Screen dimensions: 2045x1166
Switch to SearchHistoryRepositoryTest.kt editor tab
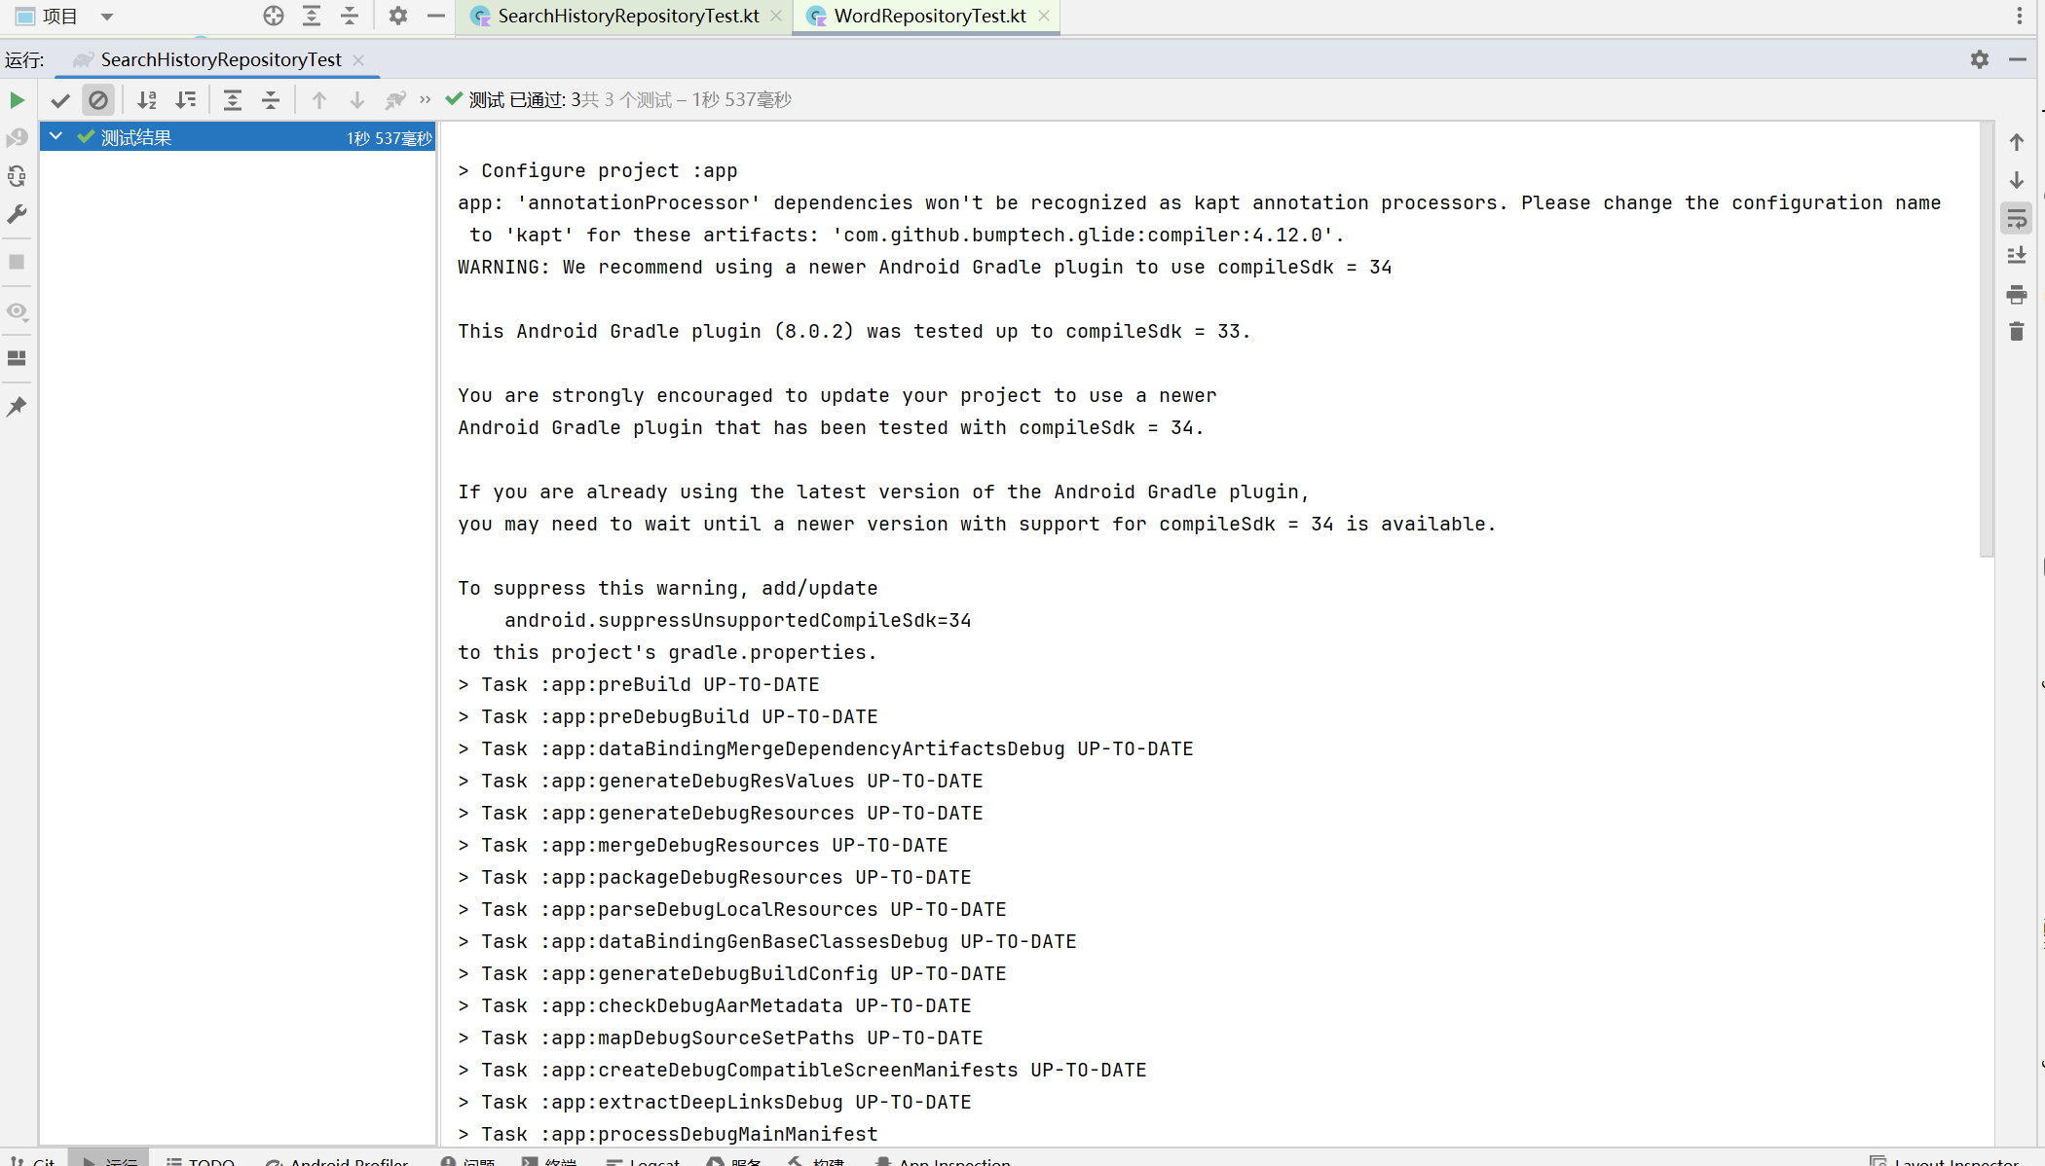click(627, 17)
